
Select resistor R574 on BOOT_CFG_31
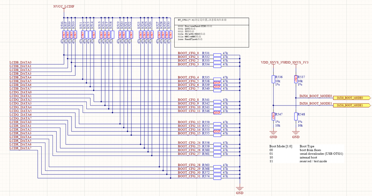(x=217, y=178)
